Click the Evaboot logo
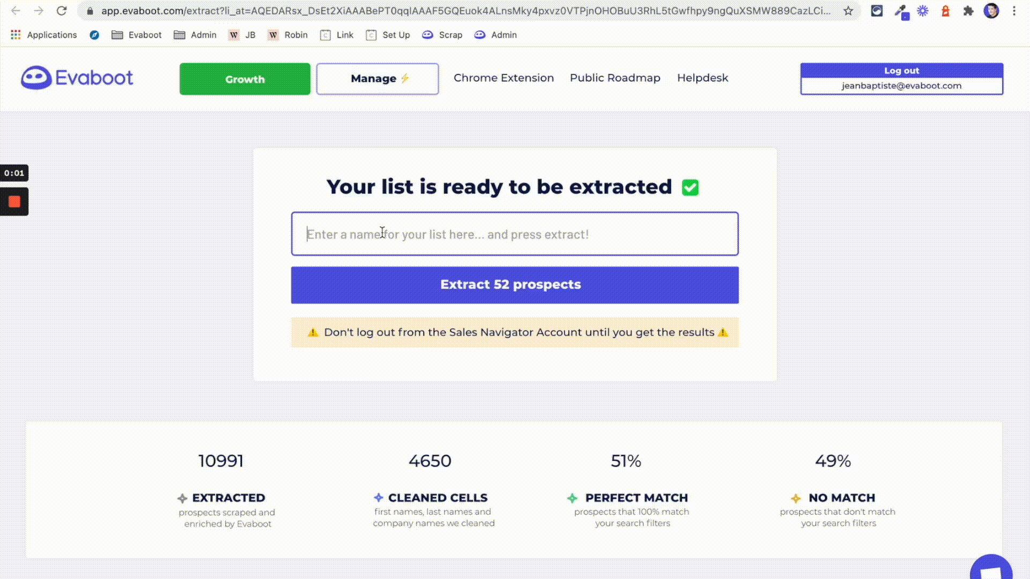 (x=77, y=78)
